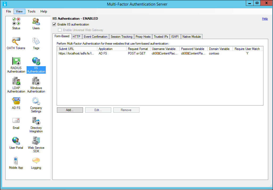Open the Help menu
Screen dimensions: 273x190
pos(44,11)
